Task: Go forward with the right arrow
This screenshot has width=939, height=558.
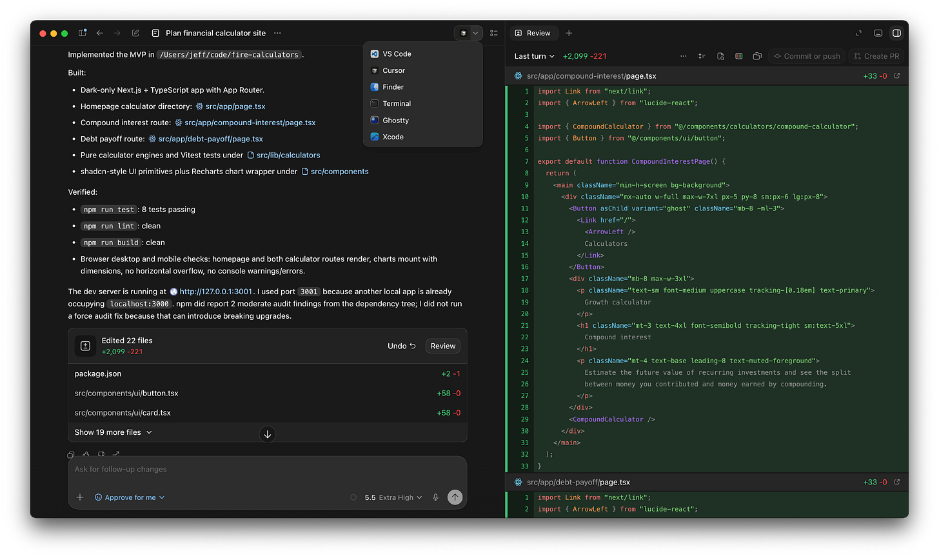Action: 117,33
